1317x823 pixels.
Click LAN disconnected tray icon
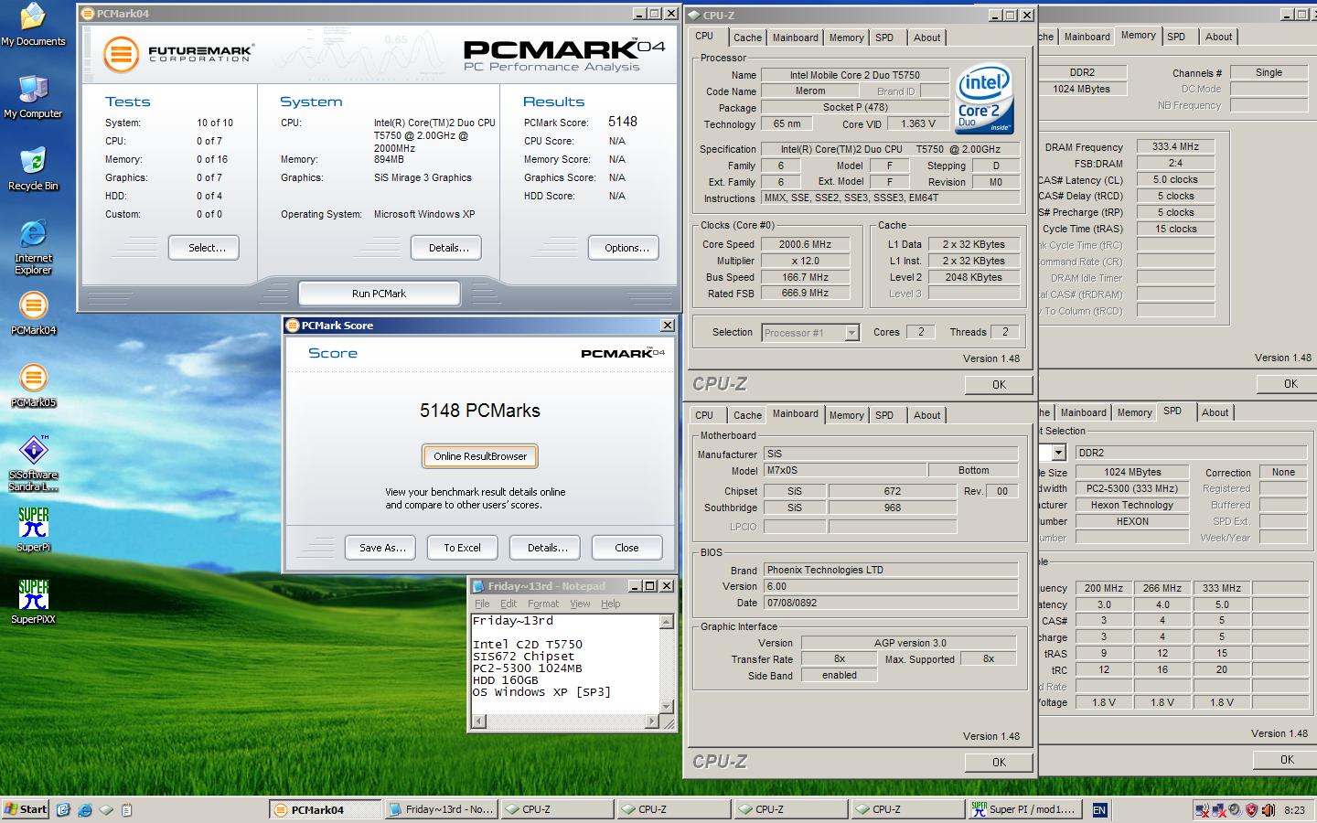point(1219,809)
